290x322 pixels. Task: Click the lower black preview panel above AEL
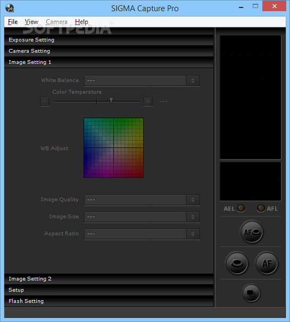[x=251, y=181]
